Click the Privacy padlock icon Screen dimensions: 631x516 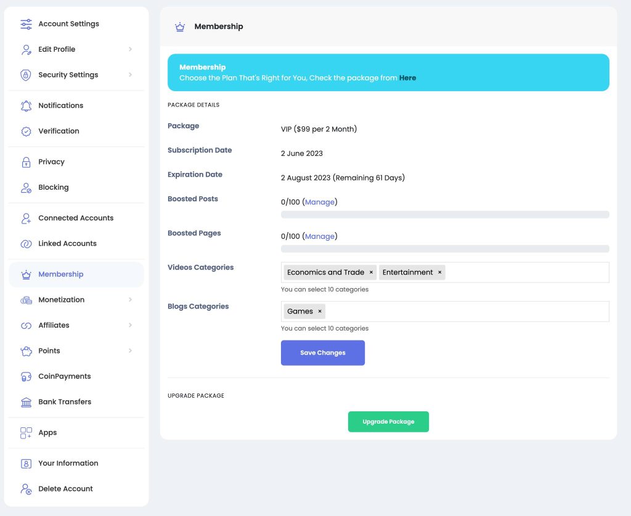pyautogui.click(x=26, y=162)
